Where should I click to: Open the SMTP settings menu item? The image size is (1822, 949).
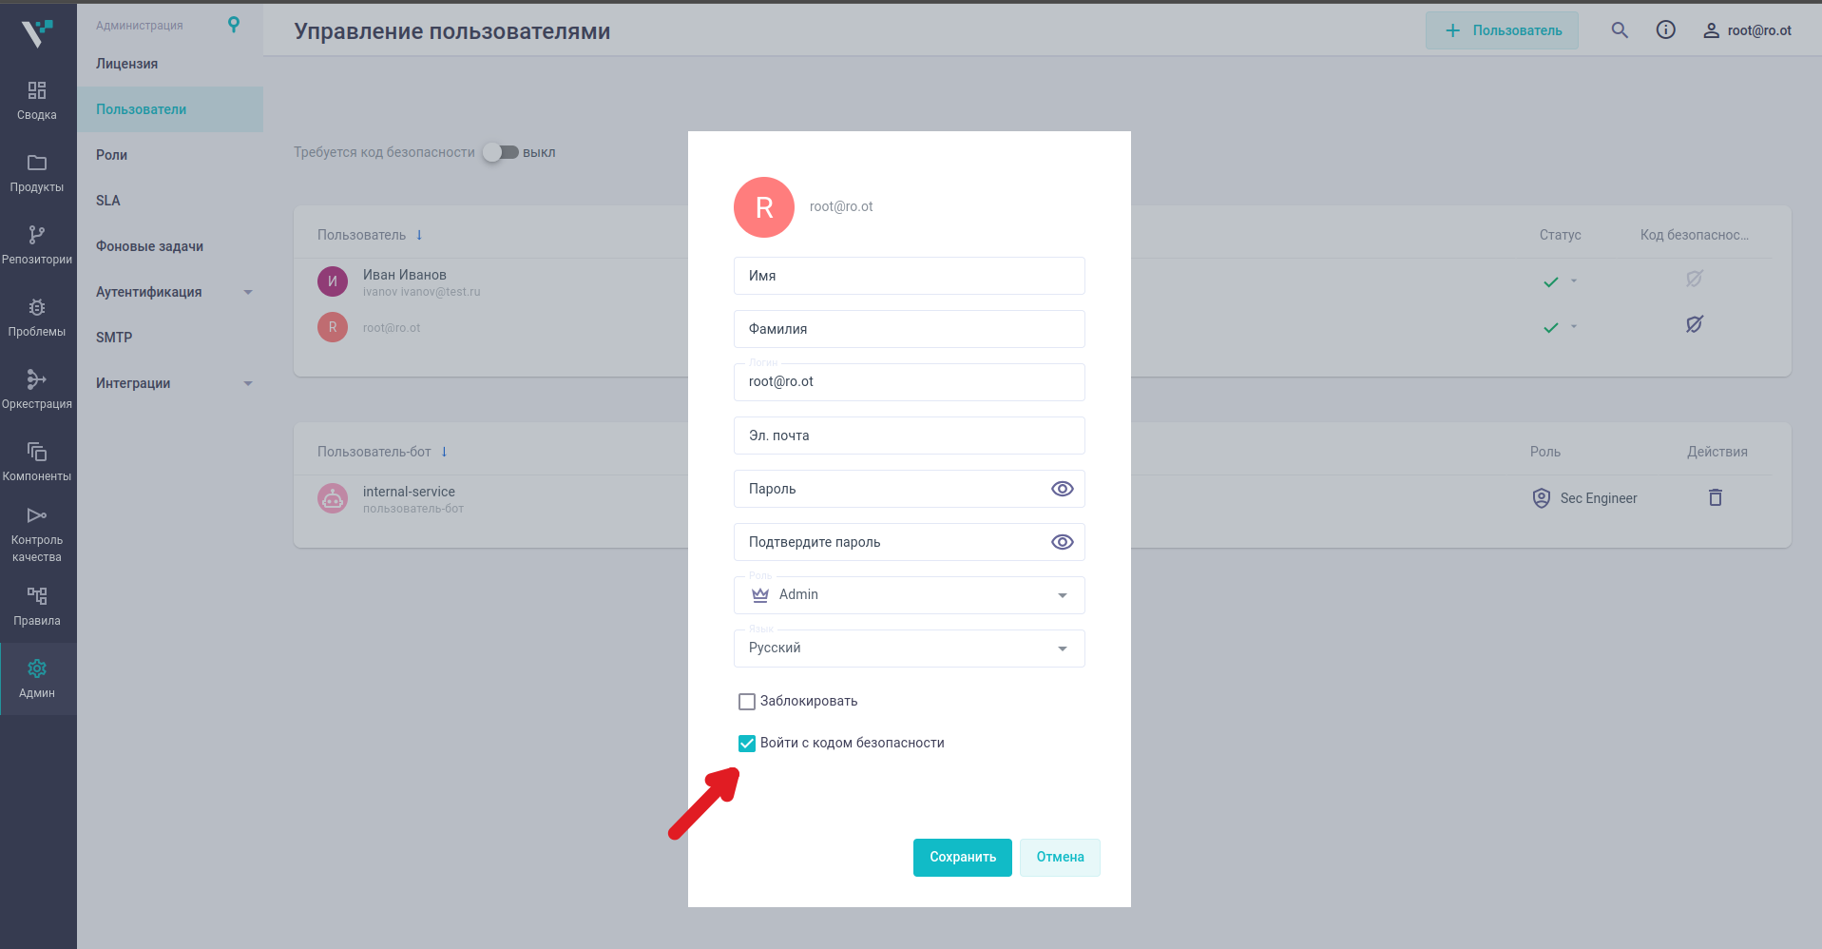coord(114,338)
